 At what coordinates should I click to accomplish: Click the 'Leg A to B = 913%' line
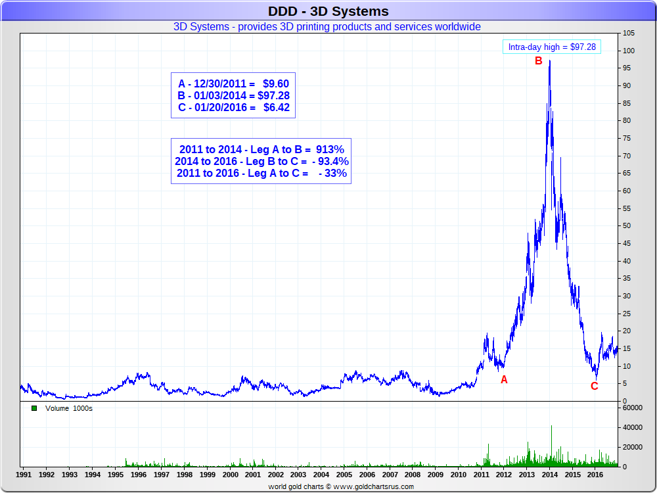click(x=261, y=150)
